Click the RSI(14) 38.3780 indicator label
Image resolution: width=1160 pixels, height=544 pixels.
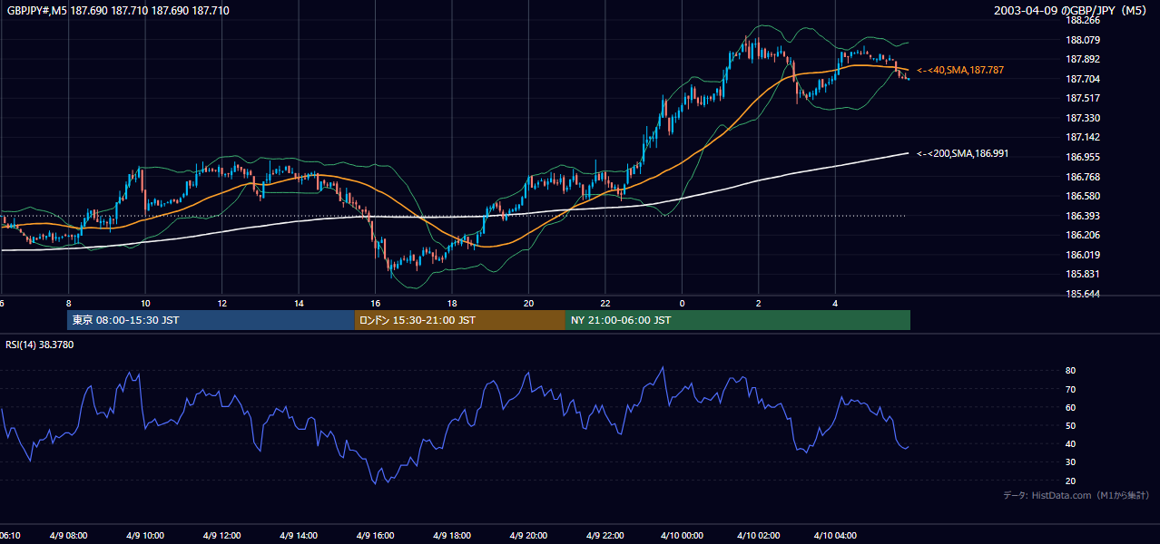coord(39,345)
